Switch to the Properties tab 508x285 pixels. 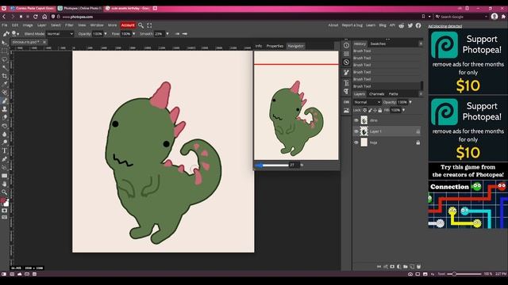pyautogui.click(x=275, y=46)
